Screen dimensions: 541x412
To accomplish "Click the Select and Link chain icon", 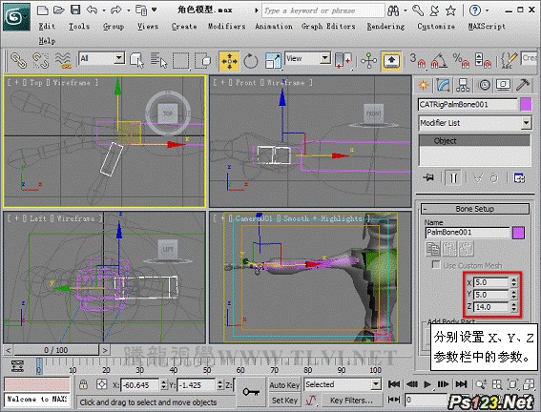I will 18,60.
